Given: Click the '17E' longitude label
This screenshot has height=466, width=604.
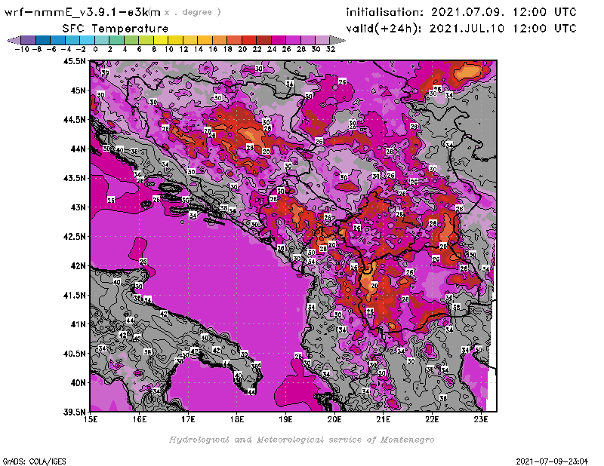Looking at the screenshot, I should (188, 419).
